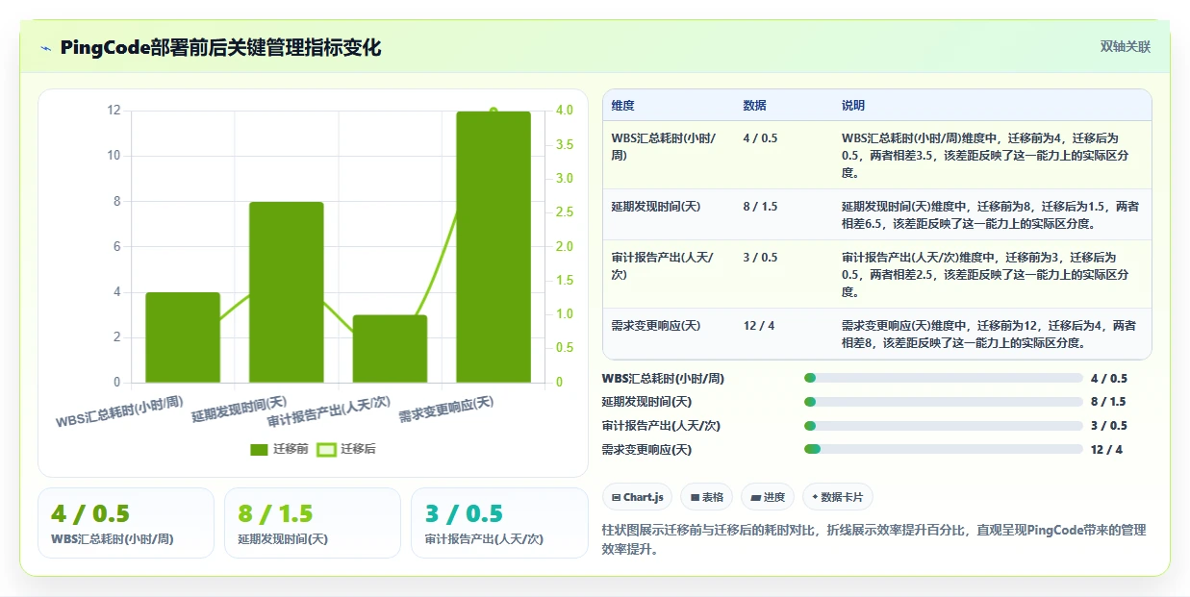Click the WBS汇总耗时 progress bar
Viewport: 1190px width, 597px height.
tap(943, 379)
